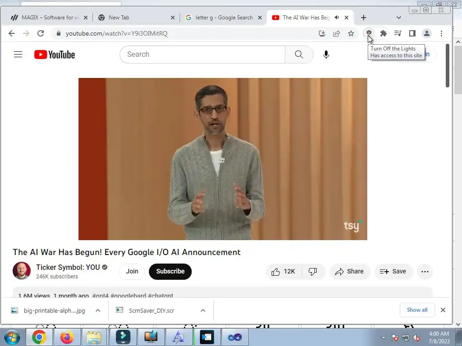Open the clock showing 4:00 AM
Image resolution: width=462 pixels, height=346 pixels.
pyautogui.click(x=439, y=337)
